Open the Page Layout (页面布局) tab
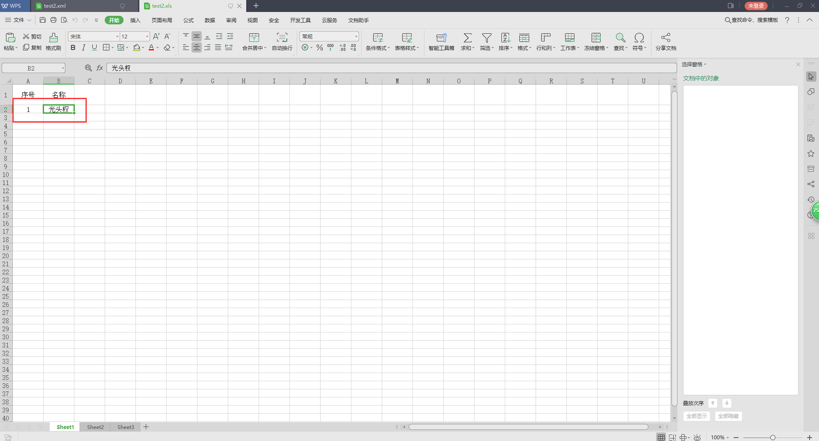The height and width of the screenshot is (441, 819). tap(162, 20)
